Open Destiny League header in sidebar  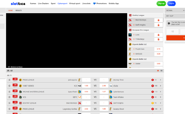tap(146, 15)
